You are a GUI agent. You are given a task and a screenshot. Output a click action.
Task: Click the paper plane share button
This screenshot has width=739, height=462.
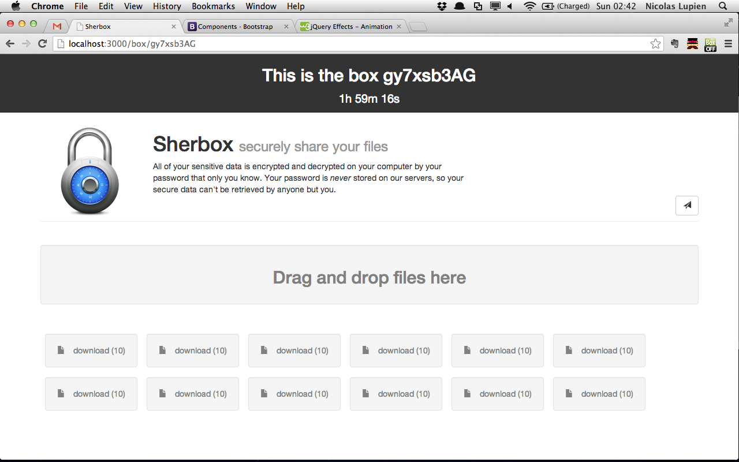686,206
